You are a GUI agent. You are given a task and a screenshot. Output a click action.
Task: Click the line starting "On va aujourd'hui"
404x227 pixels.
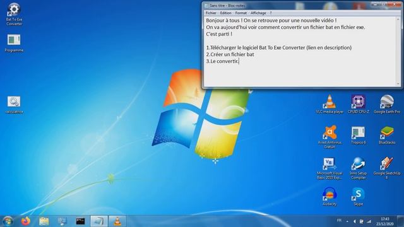(x=285, y=27)
